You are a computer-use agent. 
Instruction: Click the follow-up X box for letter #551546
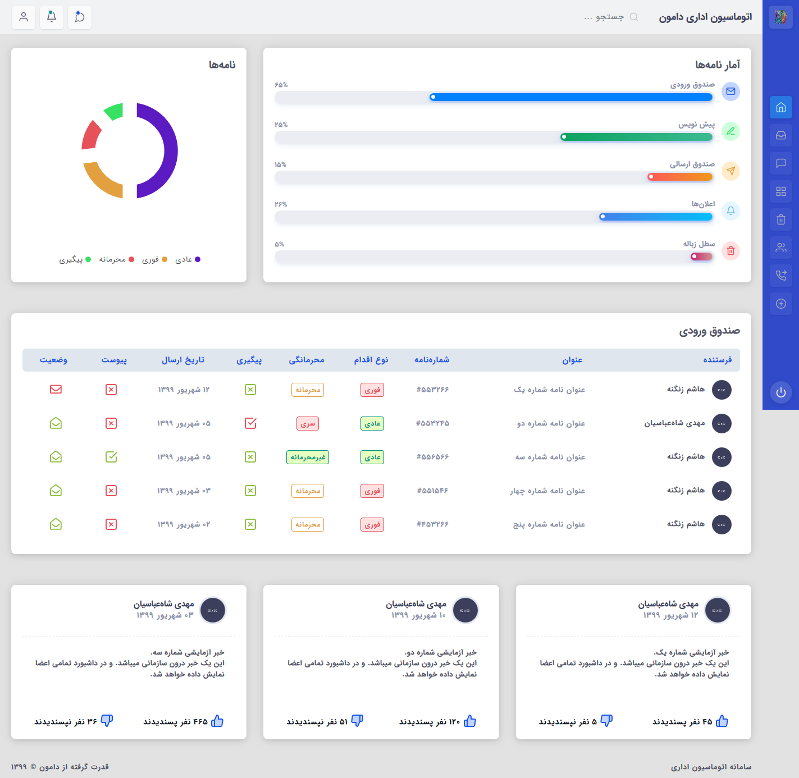tap(250, 491)
